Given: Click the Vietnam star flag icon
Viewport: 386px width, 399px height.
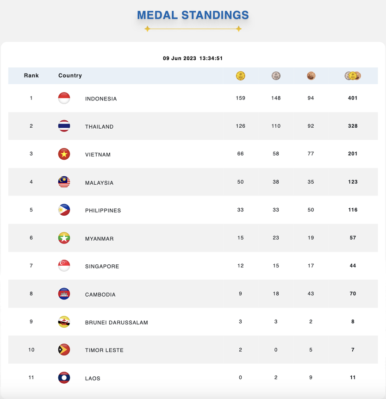Looking at the screenshot, I should pos(64,154).
